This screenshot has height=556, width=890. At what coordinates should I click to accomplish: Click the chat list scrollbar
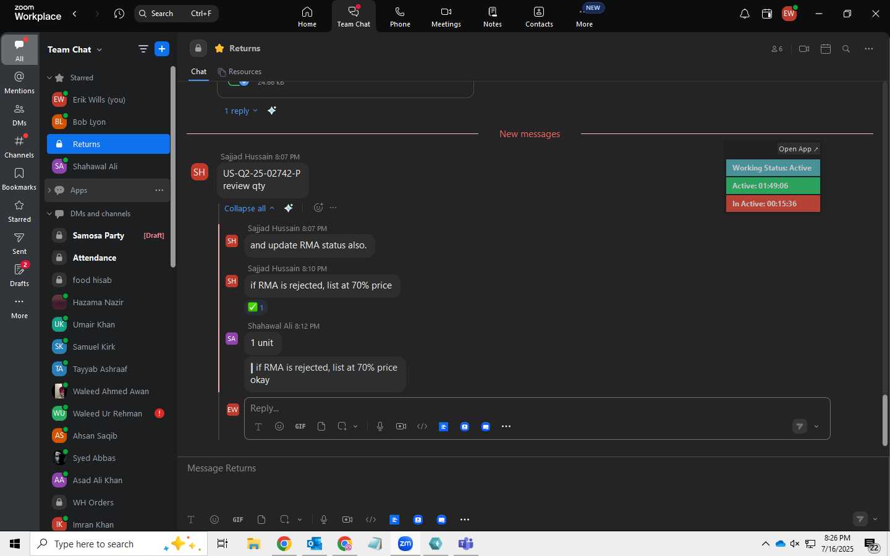pyautogui.click(x=173, y=167)
